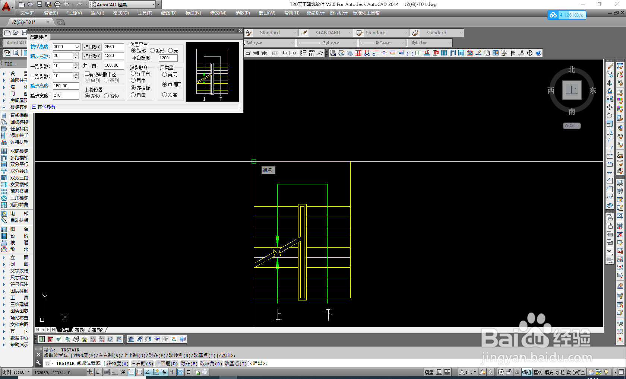
Task: Open the ByLayer lineweight control
Action: 383,43
